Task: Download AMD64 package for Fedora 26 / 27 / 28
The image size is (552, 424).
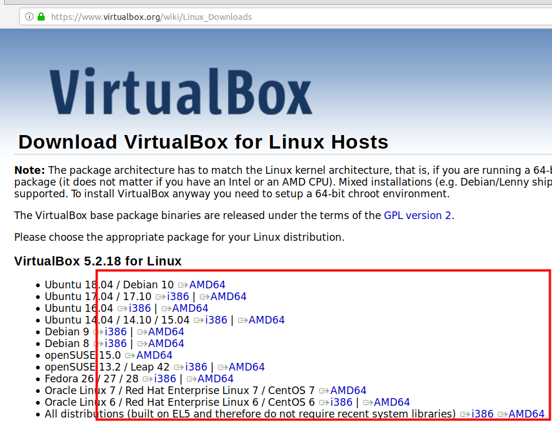Action: click(x=215, y=379)
